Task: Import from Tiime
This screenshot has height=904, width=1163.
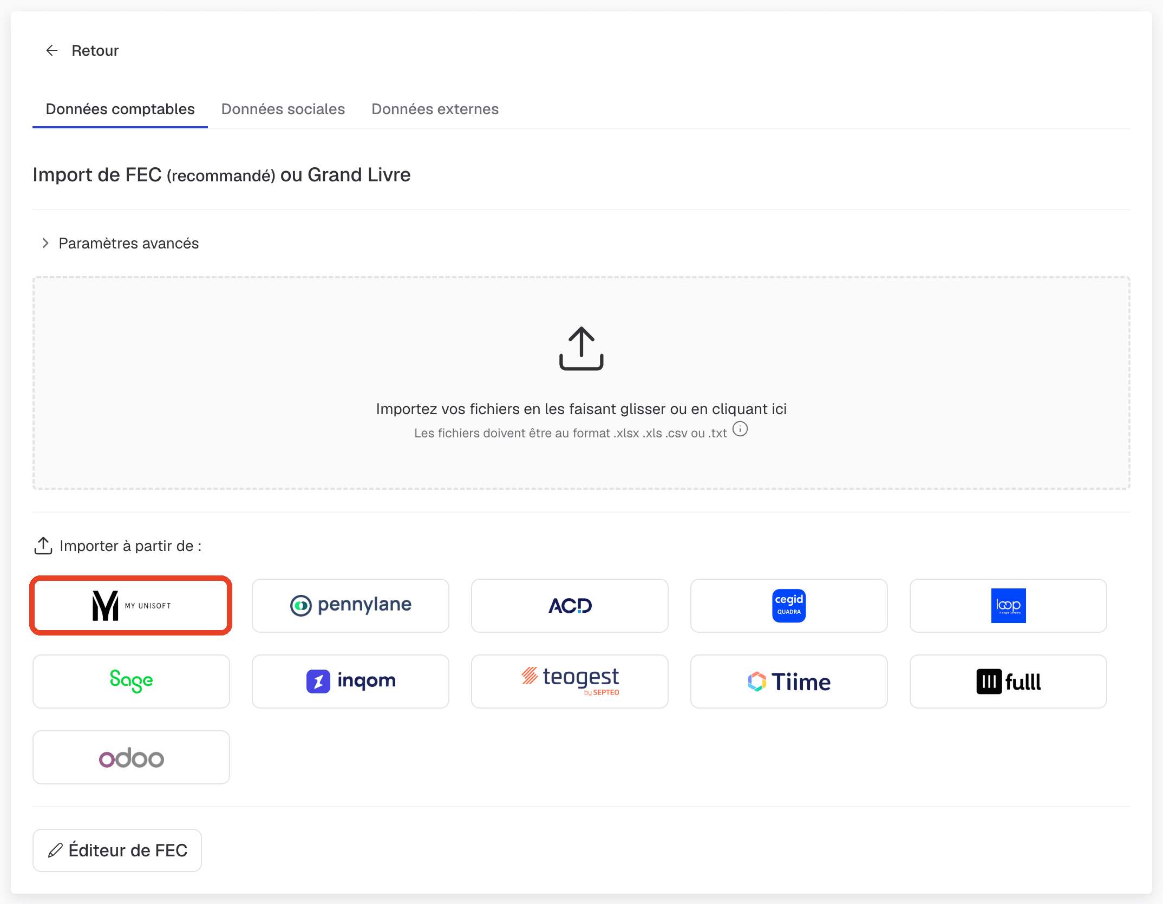Action: (x=789, y=682)
